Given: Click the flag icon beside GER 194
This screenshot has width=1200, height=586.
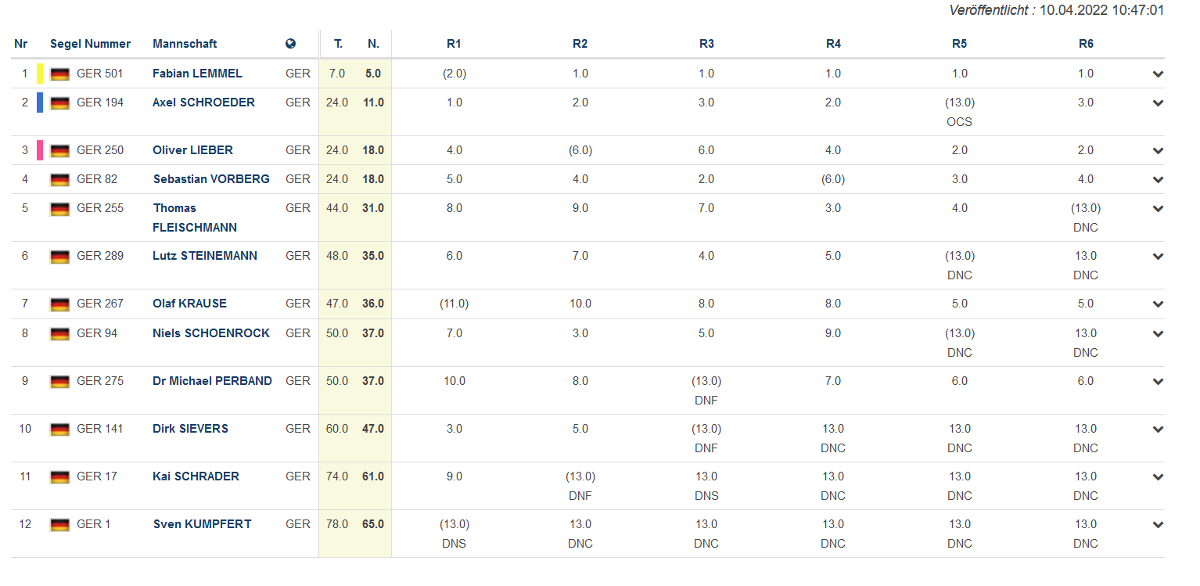Looking at the screenshot, I should click(60, 103).
